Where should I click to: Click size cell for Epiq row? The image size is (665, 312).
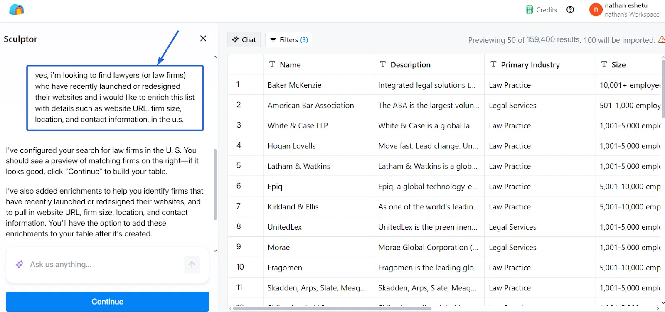(x=628, y=186)
